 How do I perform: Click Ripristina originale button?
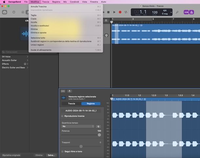pyautogui.click(x=11, y=155)
